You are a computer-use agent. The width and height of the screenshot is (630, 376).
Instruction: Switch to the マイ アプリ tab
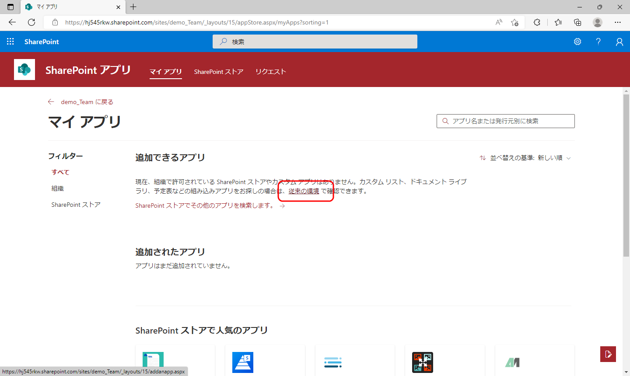166,72
